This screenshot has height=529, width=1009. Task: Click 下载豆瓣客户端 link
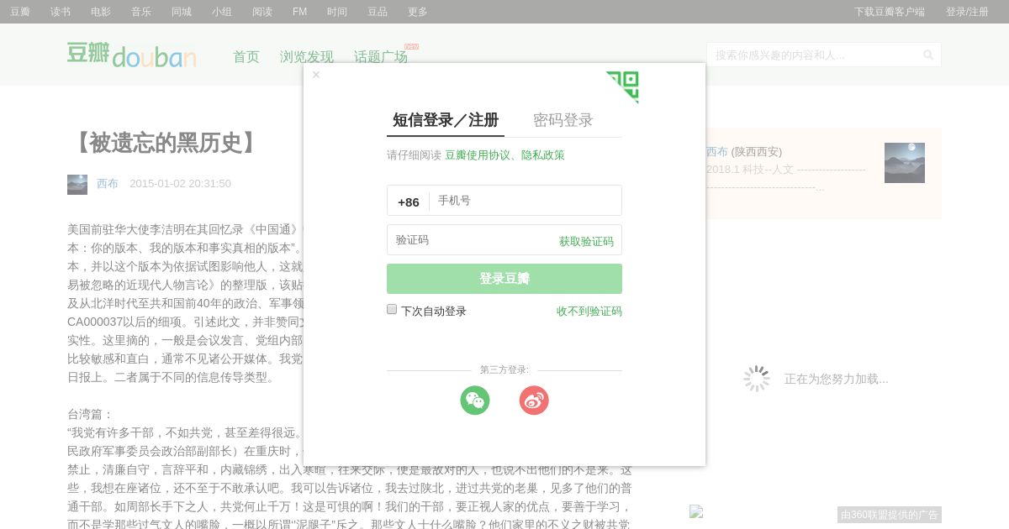pyautogui.click(x=890, y=12)
